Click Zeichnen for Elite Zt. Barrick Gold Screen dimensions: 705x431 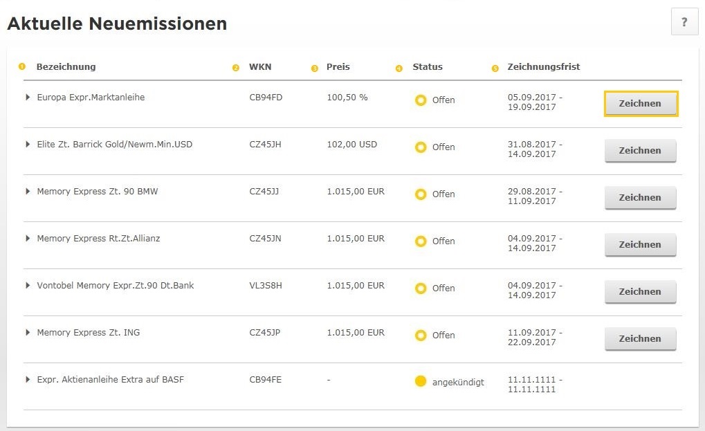click(x=640, y=151)
